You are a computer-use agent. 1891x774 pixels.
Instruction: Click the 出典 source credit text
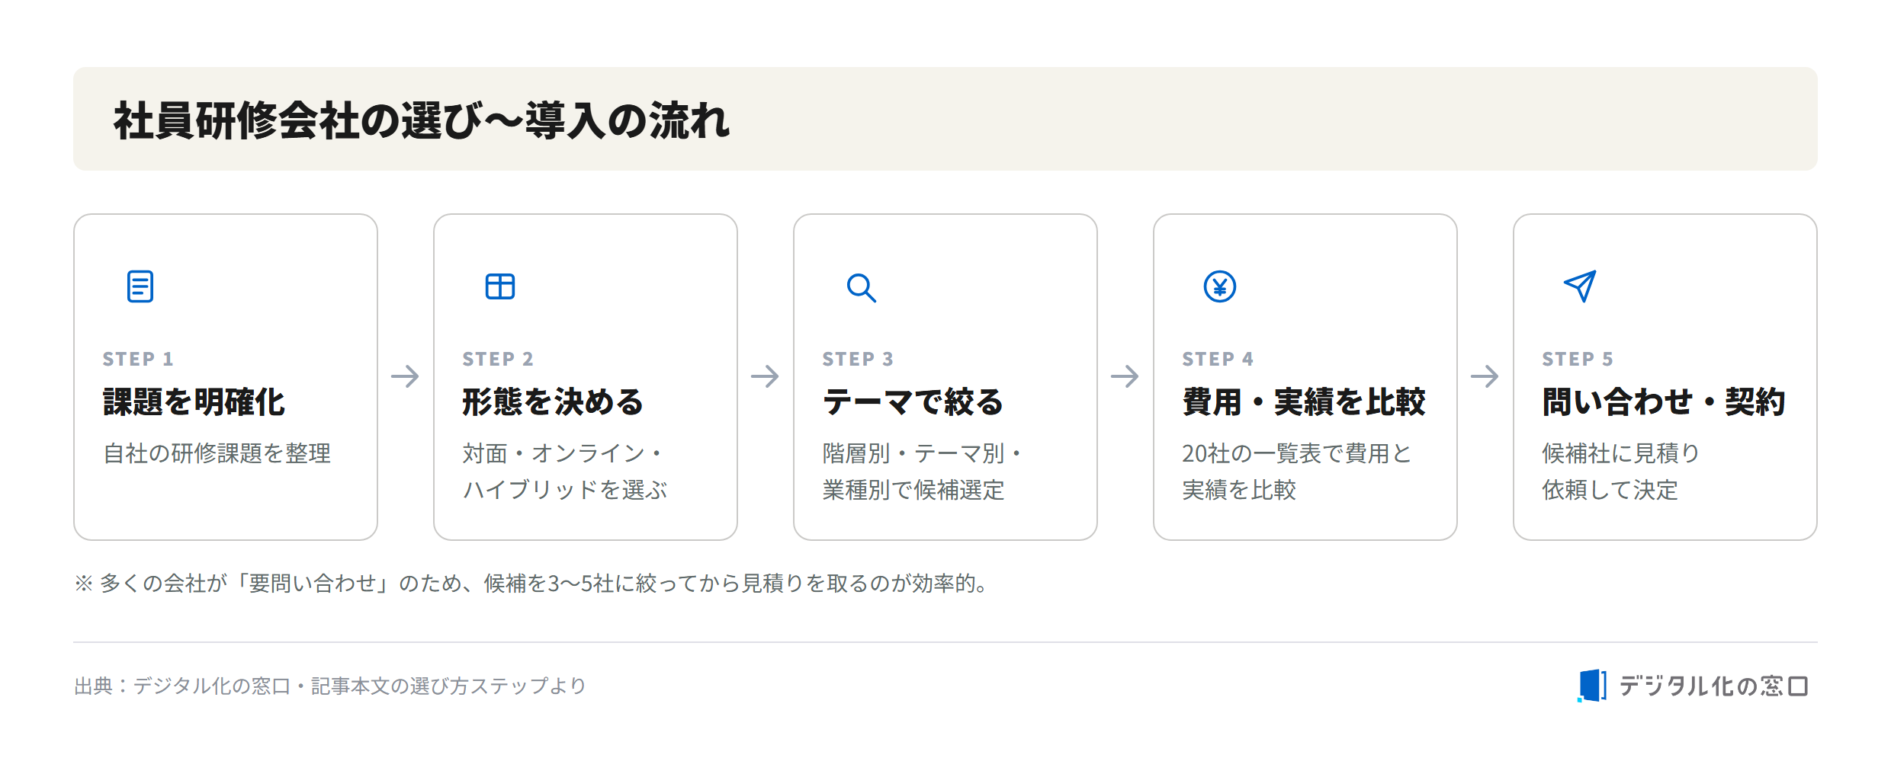point(330,686)
